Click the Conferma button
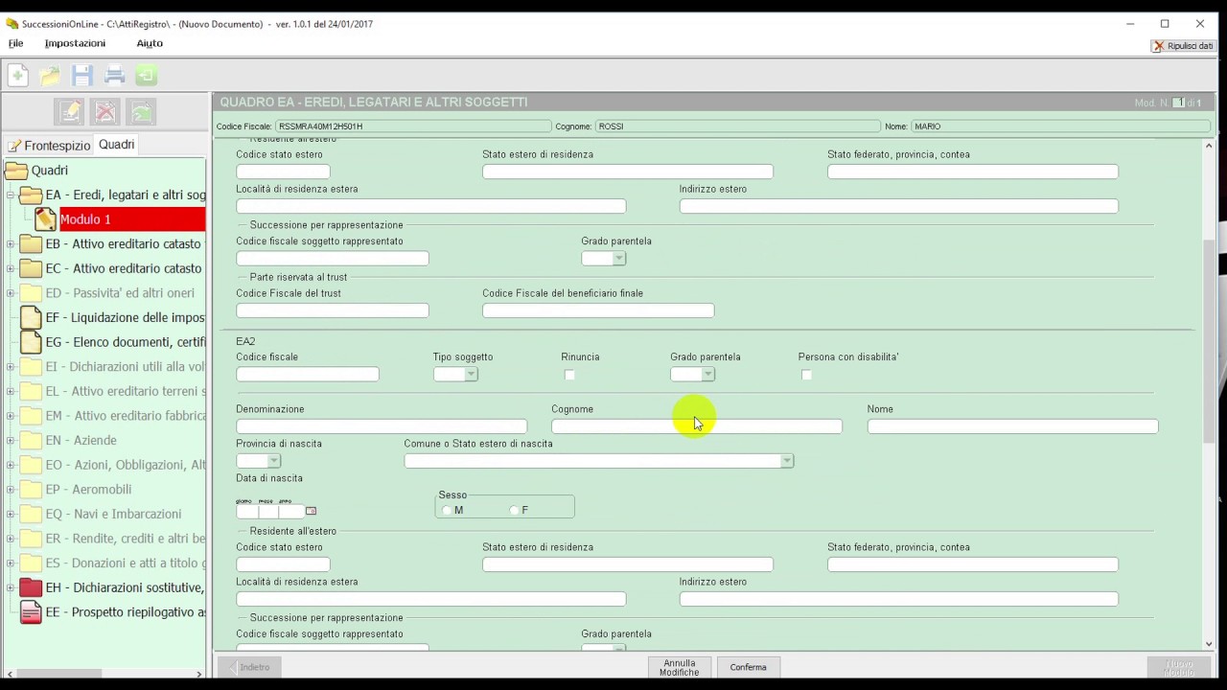This screenshot has width=1227, height=690. click(x=748, y=667)
